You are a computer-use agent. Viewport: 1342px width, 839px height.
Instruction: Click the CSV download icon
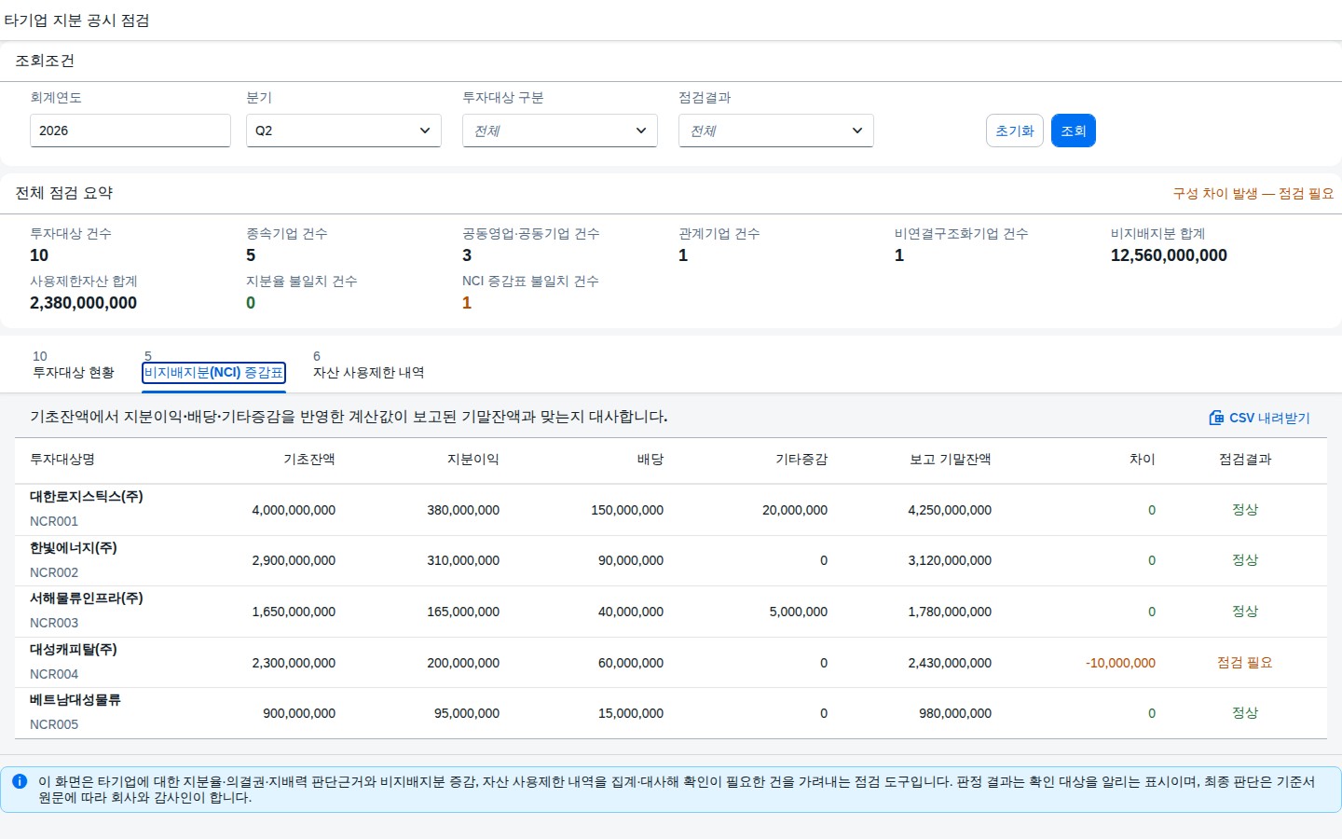pyautogui.click(x=1216, y=418)
